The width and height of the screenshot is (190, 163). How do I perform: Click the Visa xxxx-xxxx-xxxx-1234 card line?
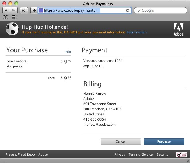click(103, 61)
